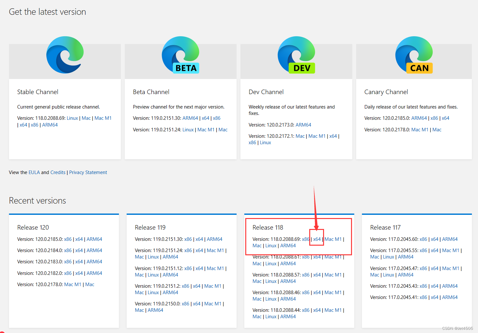This screenshot has height=333, width=478.
Task: Click the Canary Channel heading
Action: pyautogui.click(x=386, y=92)
